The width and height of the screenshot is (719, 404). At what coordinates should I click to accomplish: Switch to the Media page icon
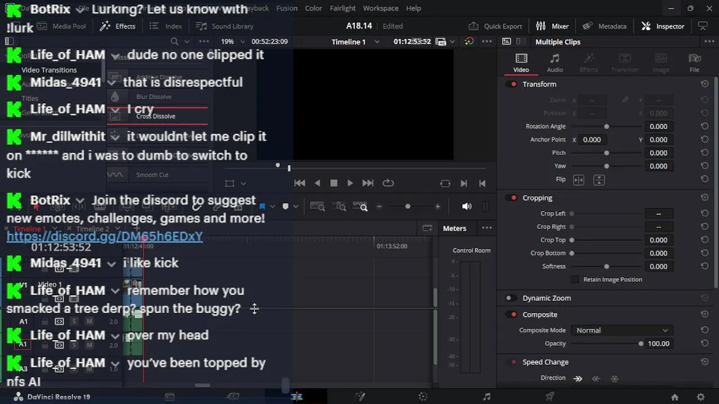pos(170,397)
